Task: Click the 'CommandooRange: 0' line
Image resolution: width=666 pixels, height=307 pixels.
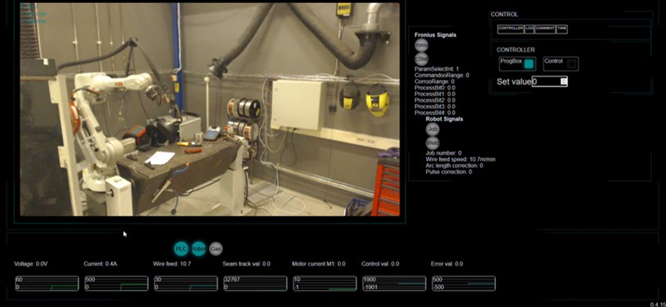Action: point(442,75)
